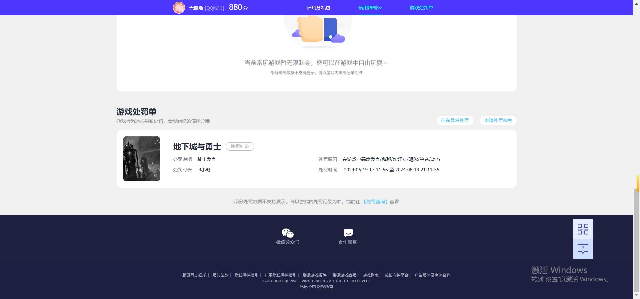Viewport: 640px width, 299px height.
Task: Click the 地下城与勇士 game thumbnail
Action: (142, 159)
